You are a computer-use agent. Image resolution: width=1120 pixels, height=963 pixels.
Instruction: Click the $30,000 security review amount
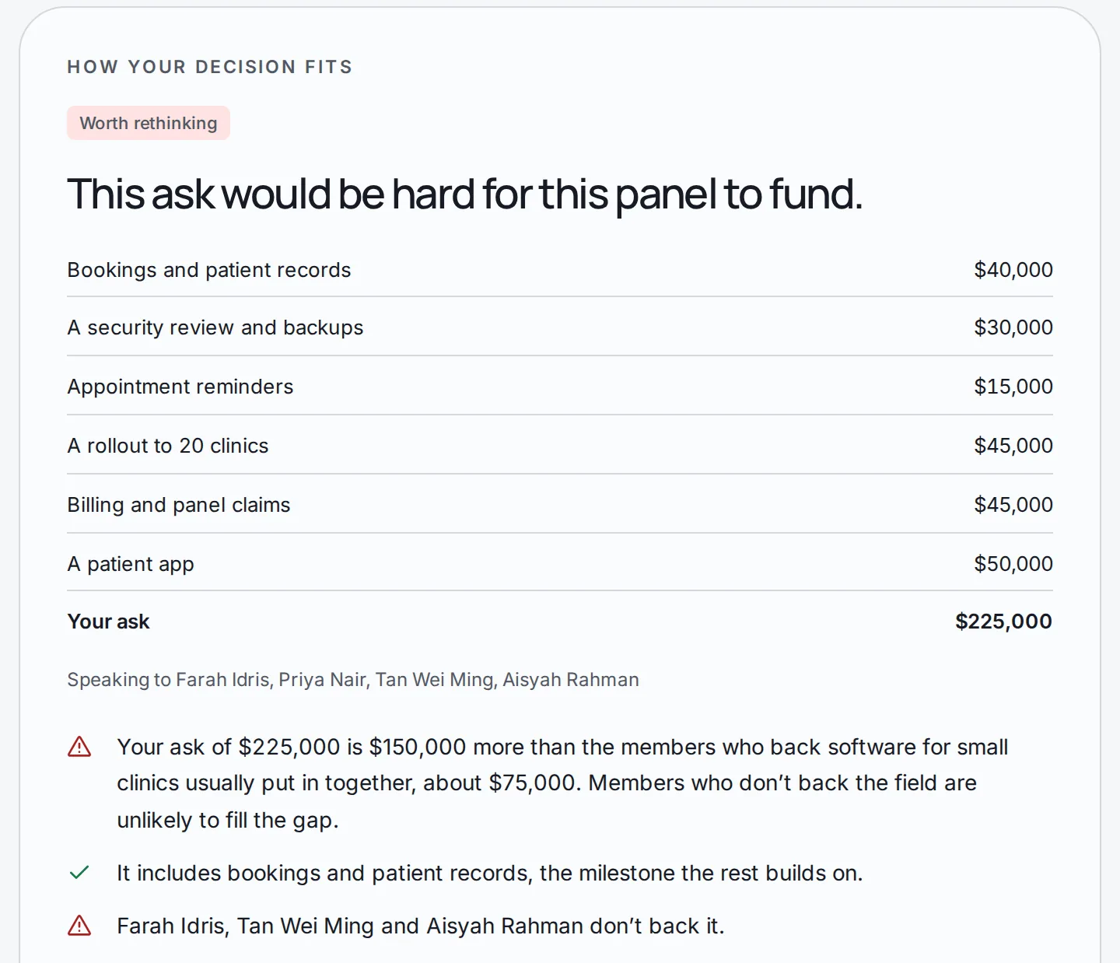pyautogui.click(x=1013, y=327)
